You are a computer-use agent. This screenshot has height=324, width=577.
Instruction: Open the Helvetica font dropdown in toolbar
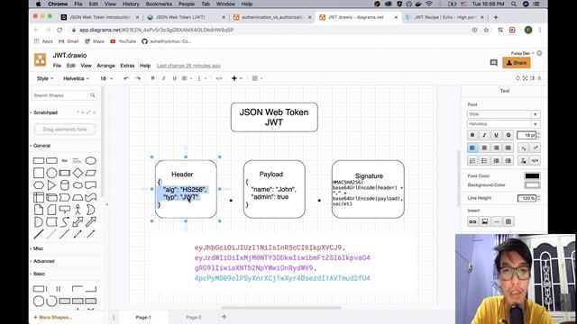click(76, 78)
